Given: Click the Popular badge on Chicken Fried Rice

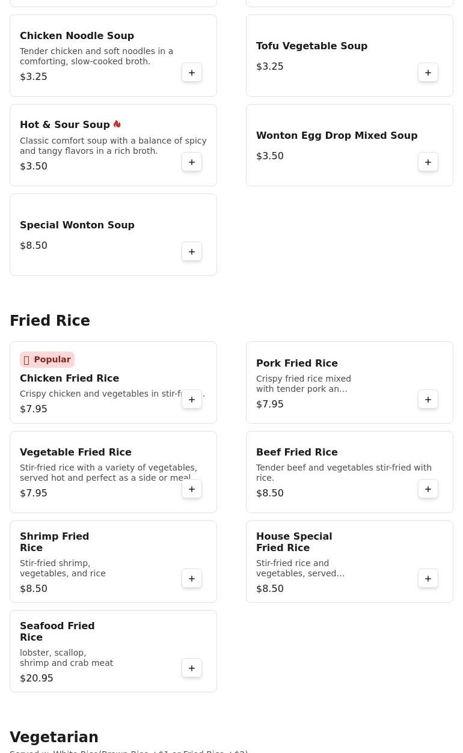Looking at the screenshot, I should pyautogui.click(x=47, y=359).
